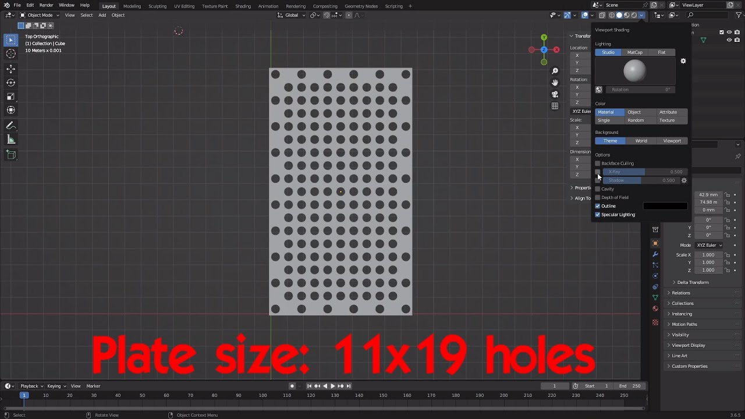Set background to World
This screenshot has height=419, width=745.
641,141
